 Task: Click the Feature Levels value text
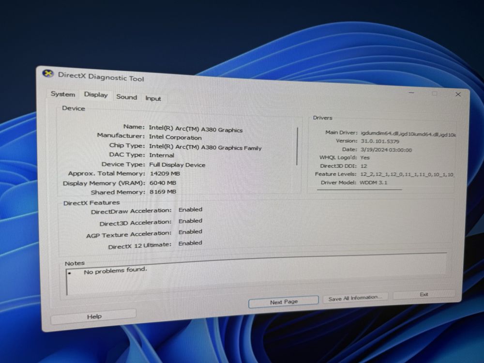(x=407, y=174)
